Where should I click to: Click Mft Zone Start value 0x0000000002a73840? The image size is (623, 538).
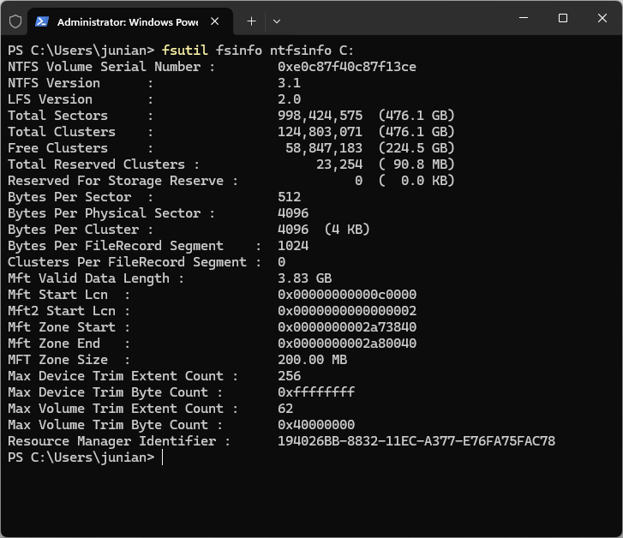347,327
